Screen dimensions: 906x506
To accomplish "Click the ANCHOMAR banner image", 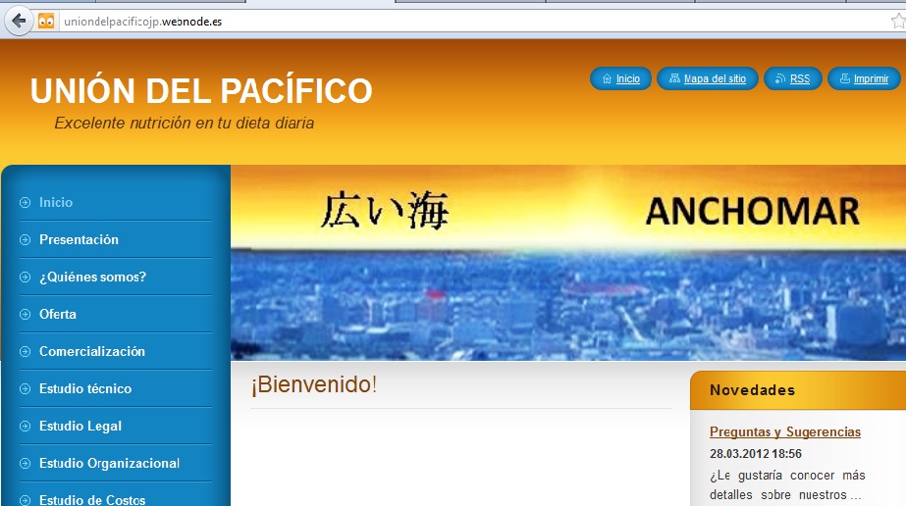I will pos(567,263).
